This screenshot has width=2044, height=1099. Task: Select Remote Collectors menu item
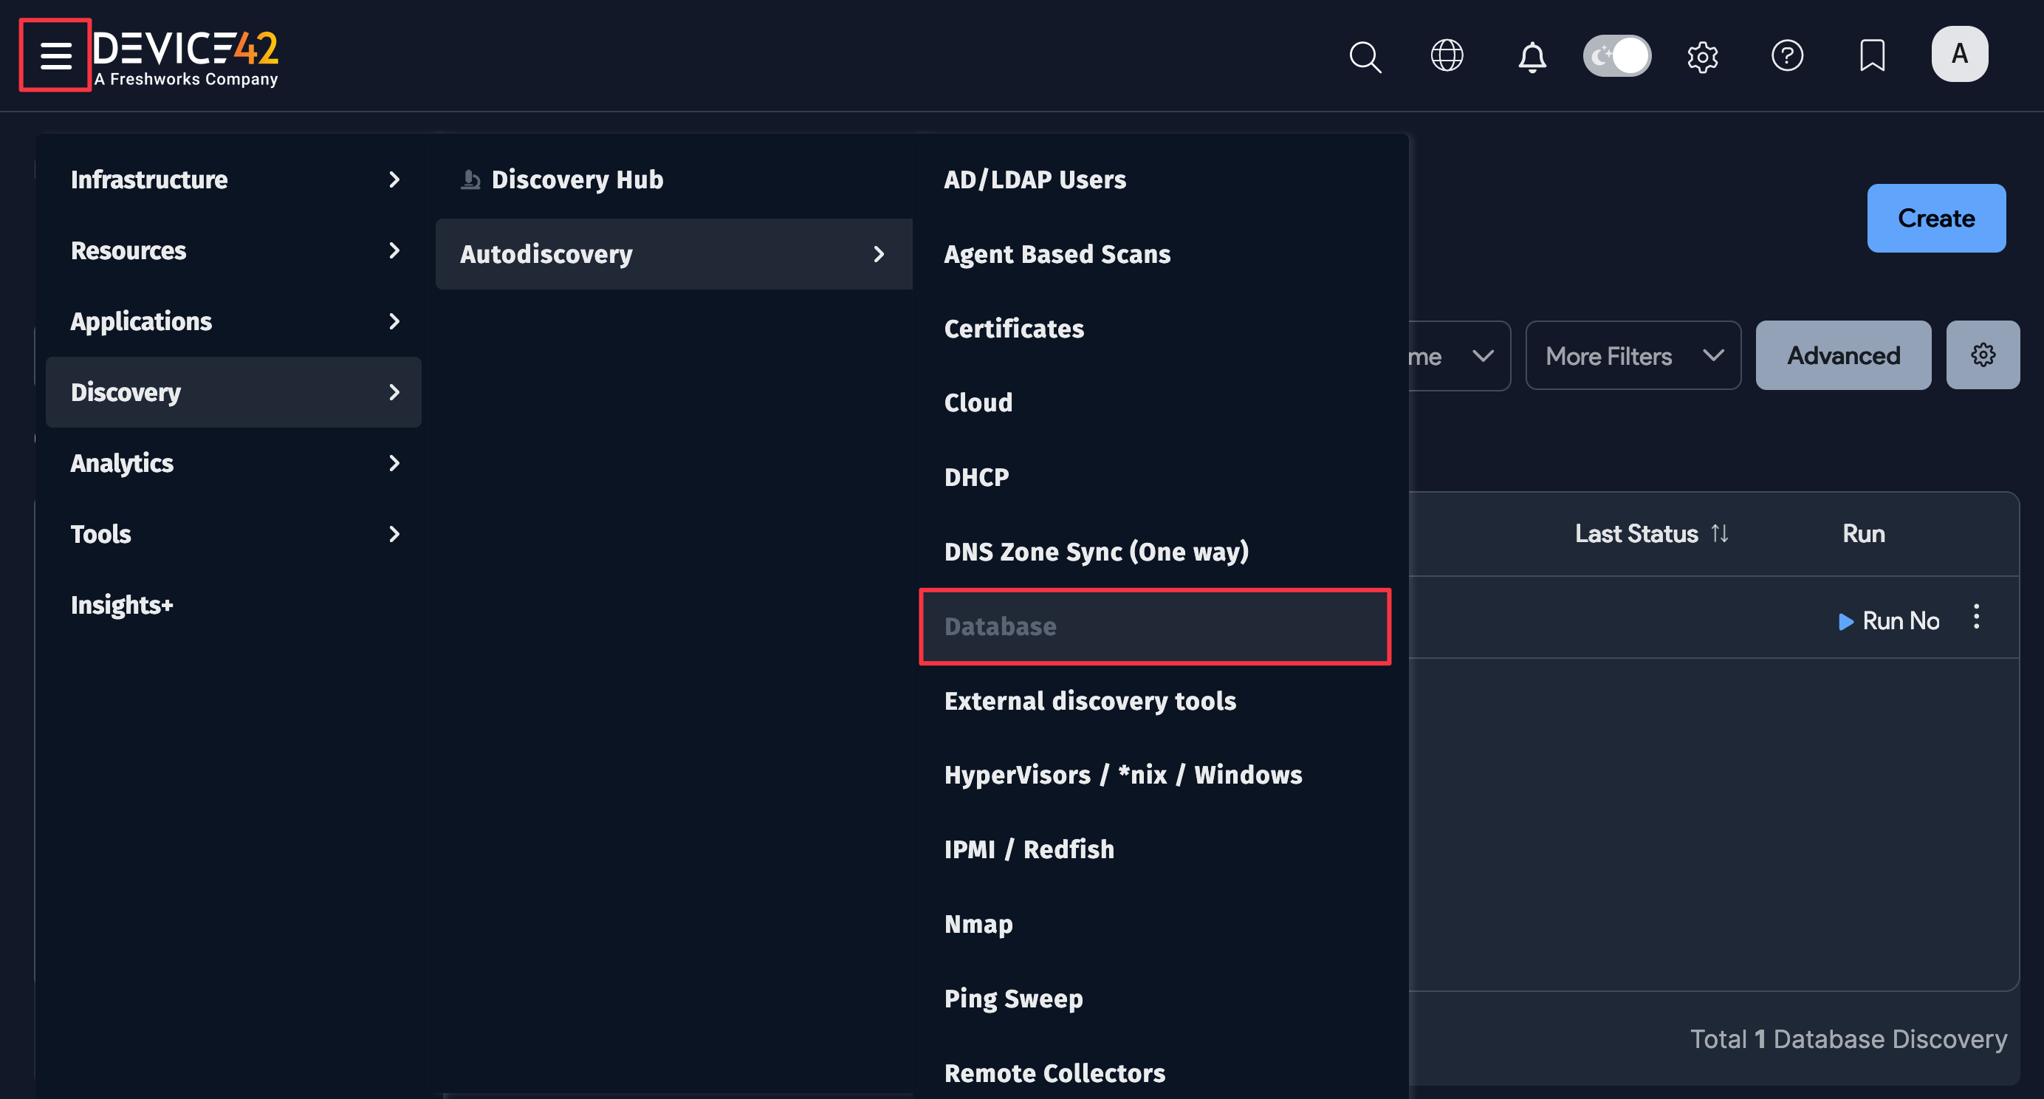point(1054,1072)
